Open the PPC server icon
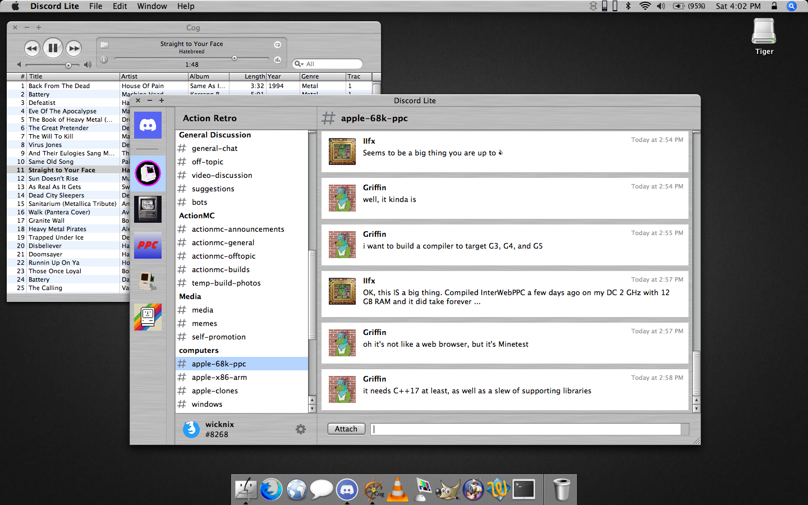The width and height of the screenshot is (808, 505). tap(148, 245)
